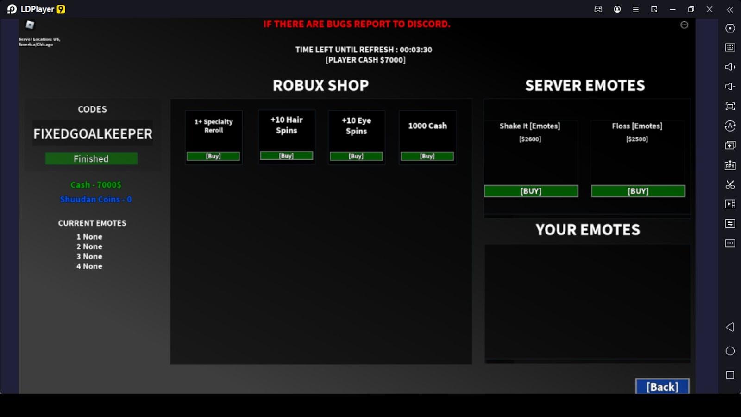Collapse the right sidebar with double chevron
The width and height of the screenshot is (741, 417).
pos(730,9)
